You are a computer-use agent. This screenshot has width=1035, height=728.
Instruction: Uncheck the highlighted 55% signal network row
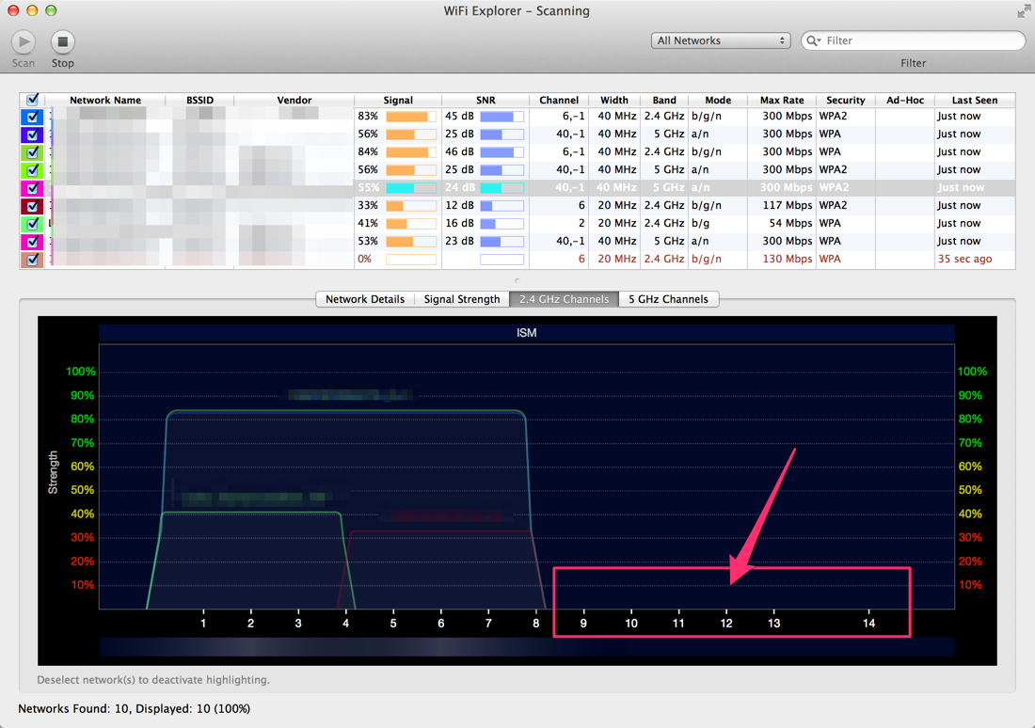point(32,188)
